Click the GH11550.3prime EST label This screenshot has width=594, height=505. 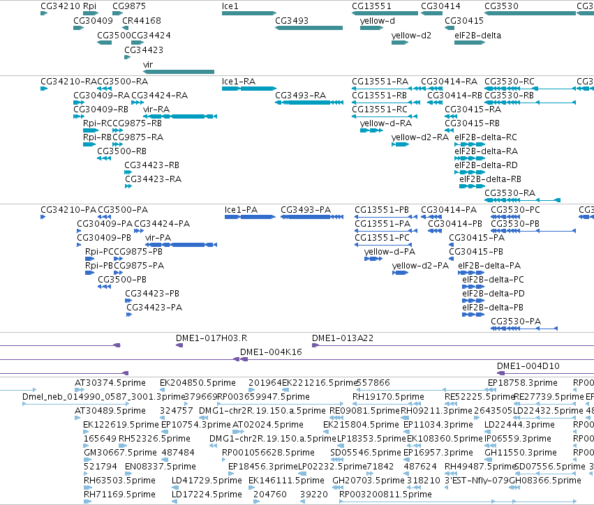[x=521, y=453]
